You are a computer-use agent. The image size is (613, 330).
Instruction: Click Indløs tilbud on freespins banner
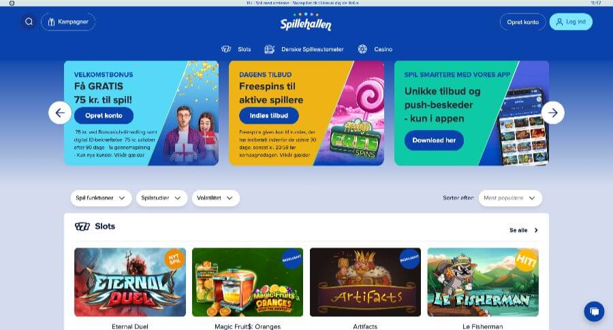click(x=269, y=116)
